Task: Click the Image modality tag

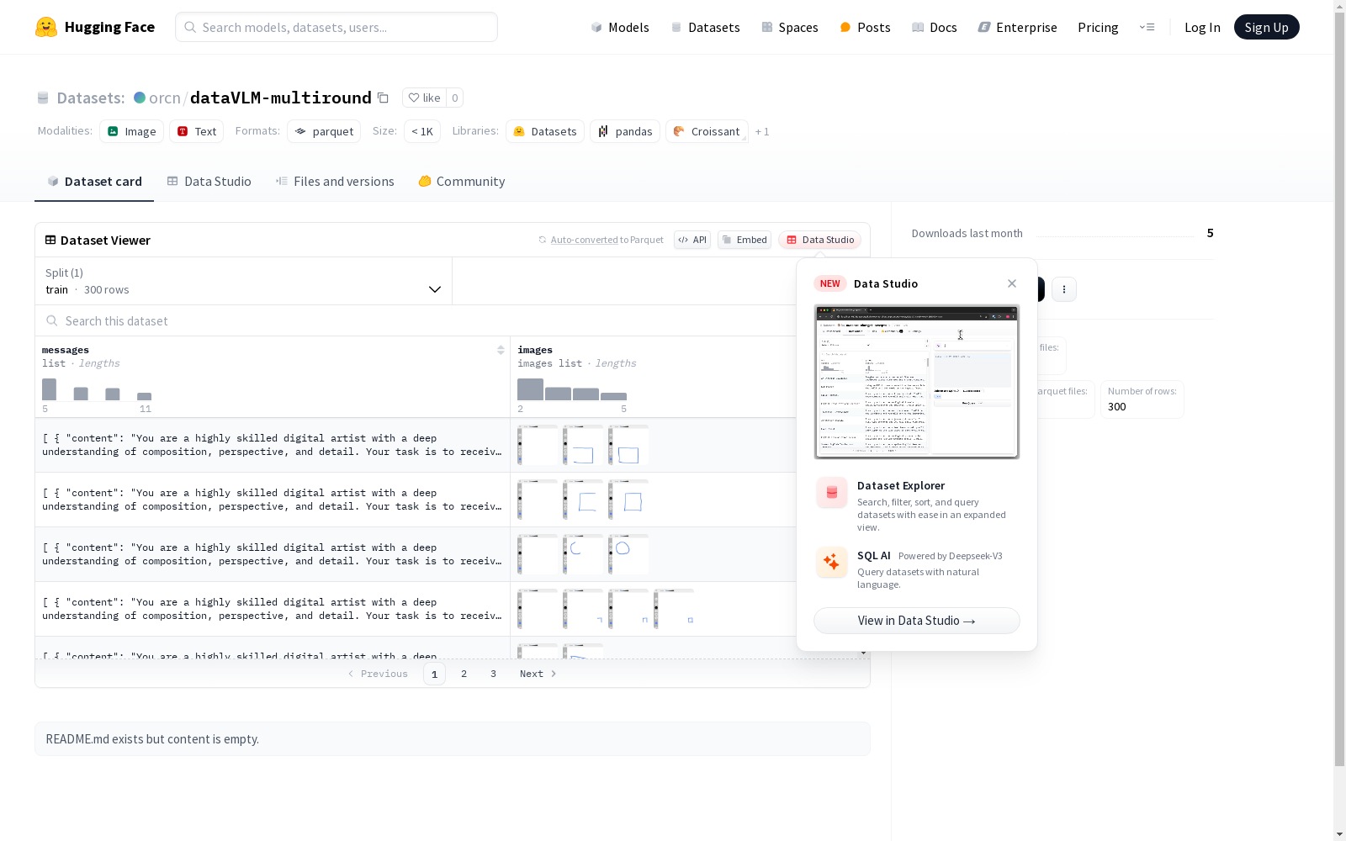Action: [x=132, y=131]
